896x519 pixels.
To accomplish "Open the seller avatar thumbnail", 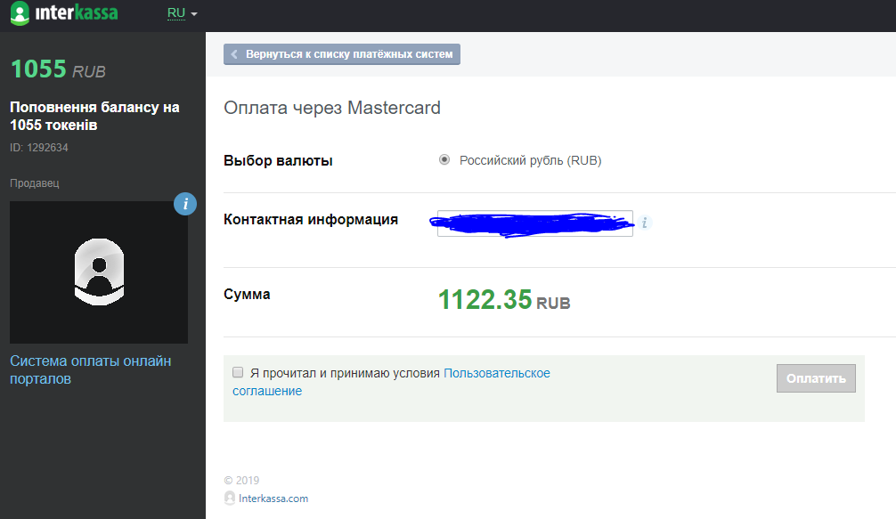I will 99,272.
